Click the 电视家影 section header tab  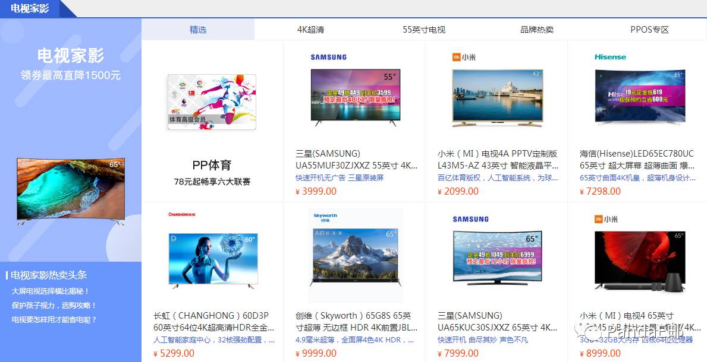[x=30, y=8]
